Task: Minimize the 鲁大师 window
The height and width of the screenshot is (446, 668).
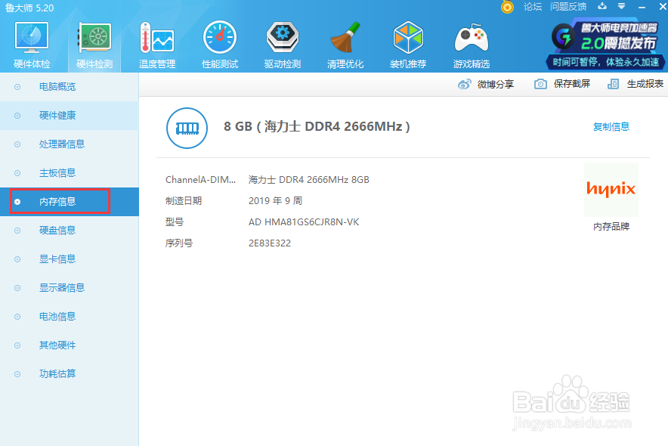Action: click(642, 8)
